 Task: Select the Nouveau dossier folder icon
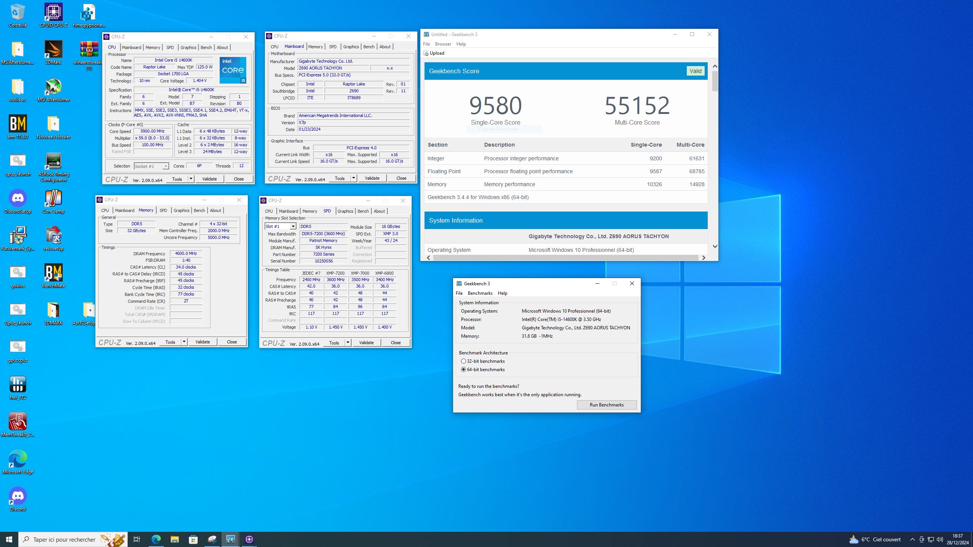coord(53,127)
